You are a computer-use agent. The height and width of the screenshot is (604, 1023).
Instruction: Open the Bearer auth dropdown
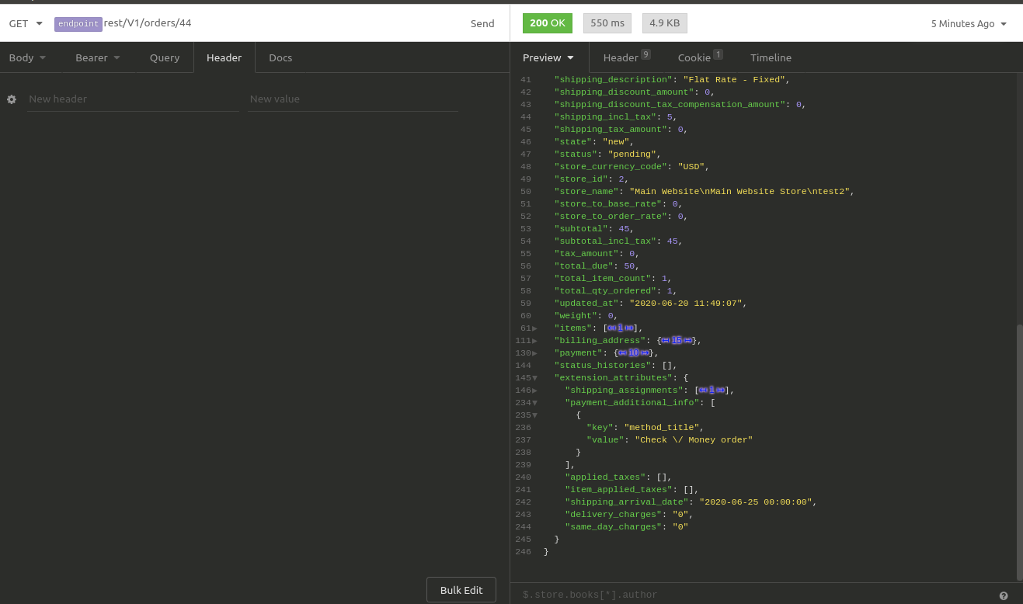pyautogui.click(x=97, y=57)
